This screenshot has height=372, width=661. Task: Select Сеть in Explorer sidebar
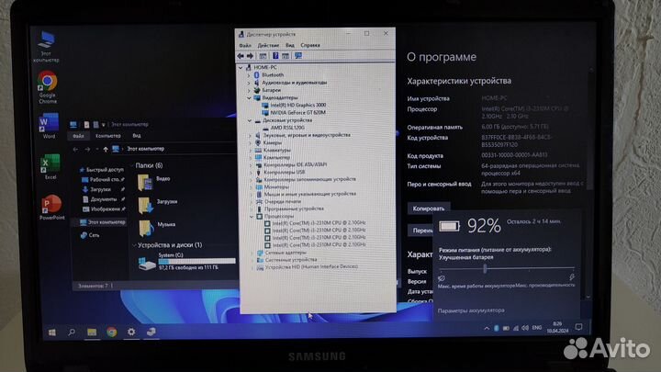coord(90,235)
